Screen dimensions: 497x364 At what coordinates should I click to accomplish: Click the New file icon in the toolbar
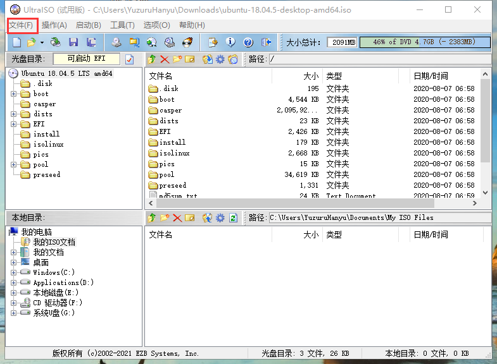pyautogui.click(x=16, y=42)
